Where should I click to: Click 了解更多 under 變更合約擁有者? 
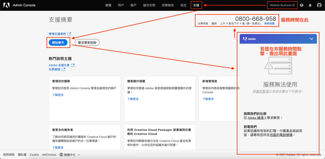pos(58,148)
